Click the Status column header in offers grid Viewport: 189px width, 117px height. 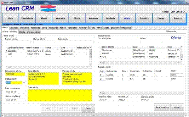pos(48,48)
